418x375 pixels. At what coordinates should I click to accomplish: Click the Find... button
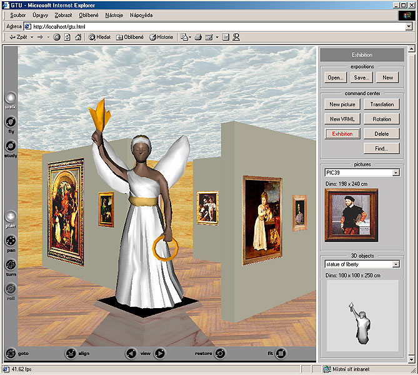382,148
